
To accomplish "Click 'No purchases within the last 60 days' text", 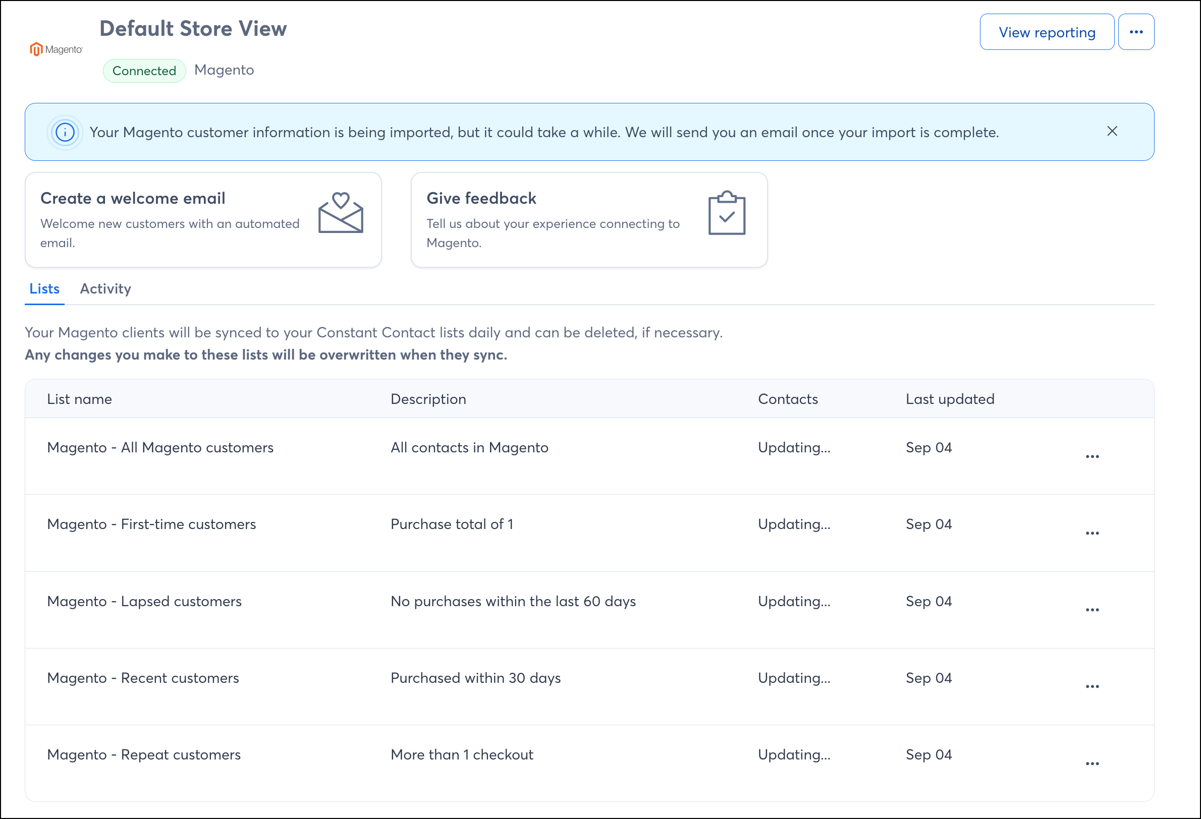I will pos(513,601).
